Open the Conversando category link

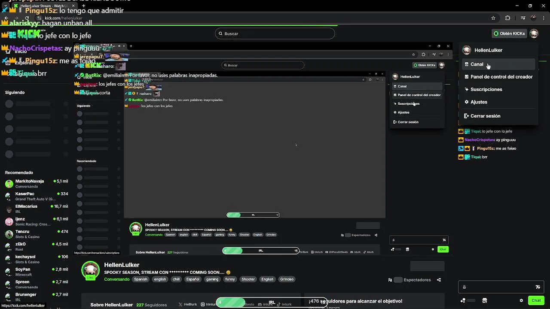(116, 279)
